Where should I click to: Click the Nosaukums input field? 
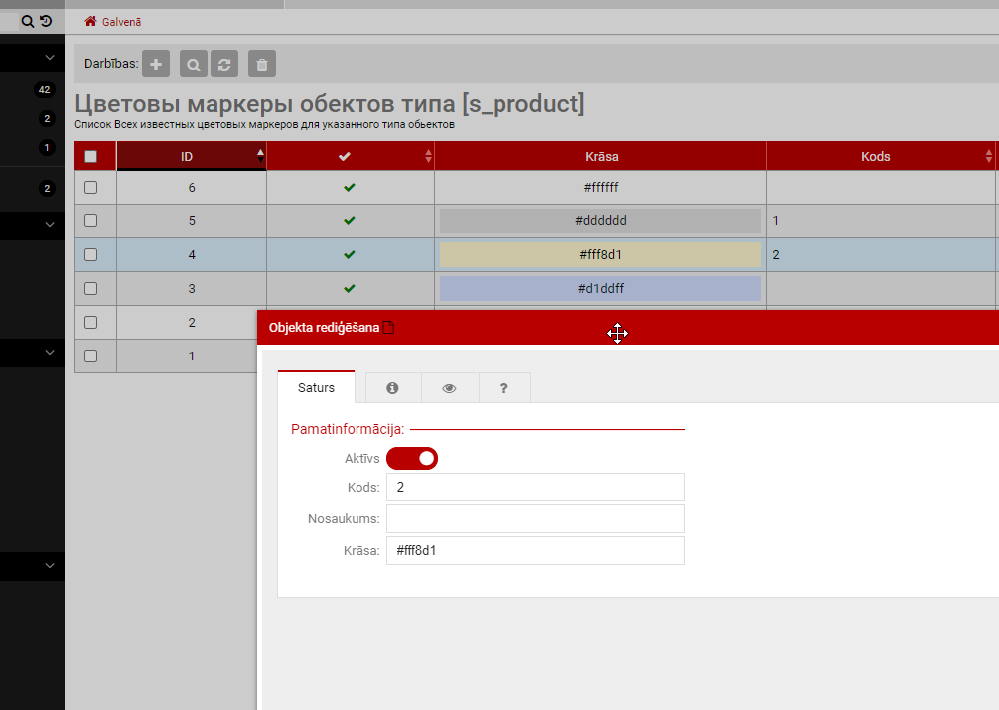pyautogui.click(x=535, y=518)
